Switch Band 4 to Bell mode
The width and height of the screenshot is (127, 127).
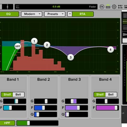coord(111,95)
